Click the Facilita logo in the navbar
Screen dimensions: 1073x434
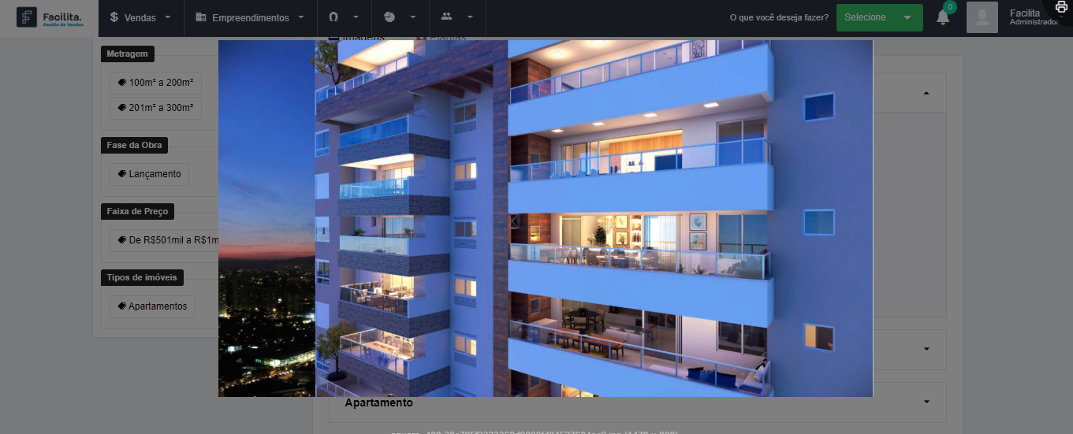49,17
